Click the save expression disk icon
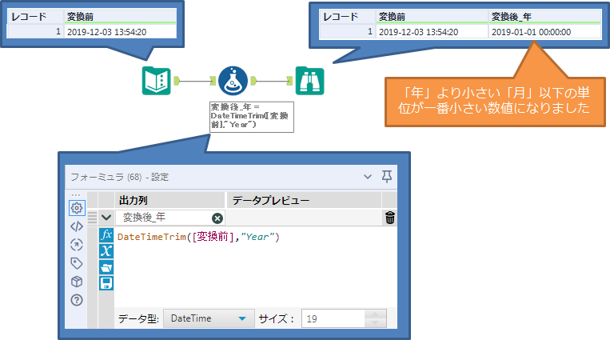The height and width of the screenshot is (340, 610). 106,283
